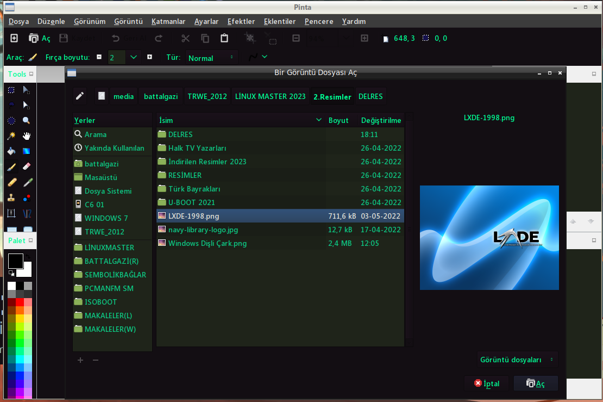This screenshot has width=603, height=402.
Task: Select the Move Selected tool
Action: pyautogui.click(x=27, y=90)
